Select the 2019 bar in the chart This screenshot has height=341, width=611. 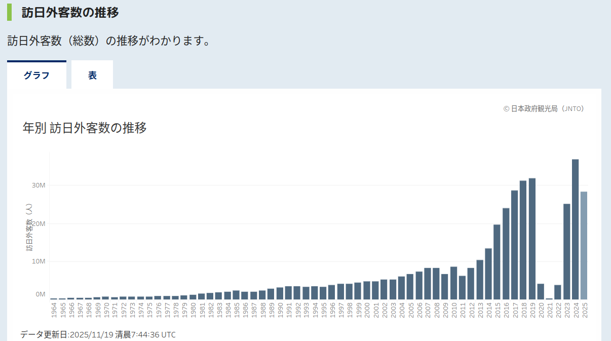coord(532,239)
